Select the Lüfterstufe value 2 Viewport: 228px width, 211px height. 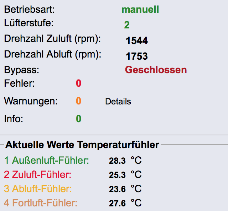127,25
